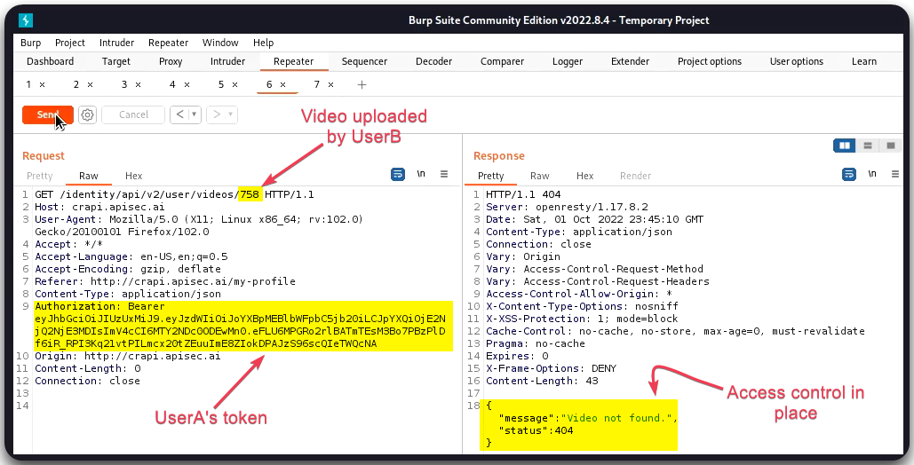Screen dimensions: 914x465
Task: Switch to the Decoder tool tab
Action: [x=433, y=61]
